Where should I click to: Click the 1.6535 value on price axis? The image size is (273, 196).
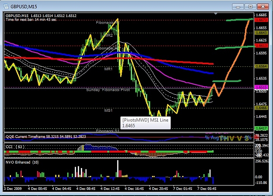click(262, 79)
